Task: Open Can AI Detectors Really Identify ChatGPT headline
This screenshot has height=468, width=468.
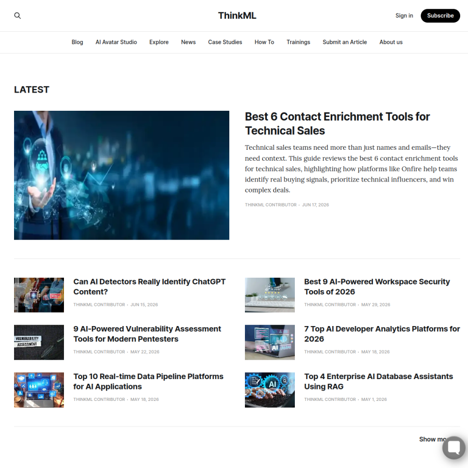Action: point(149,287)
